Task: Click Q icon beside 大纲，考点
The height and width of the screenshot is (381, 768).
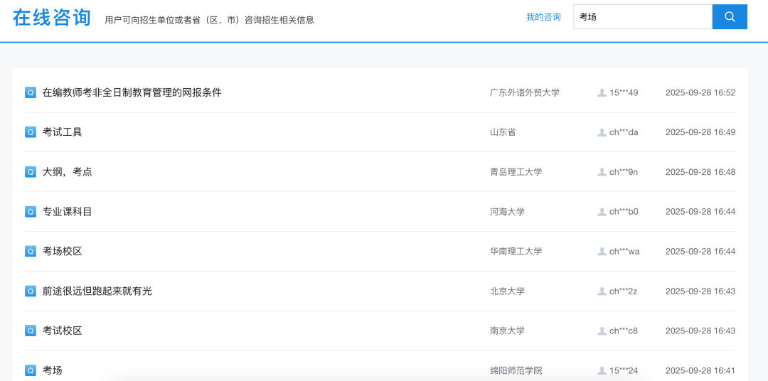Action: click(31, 172)
